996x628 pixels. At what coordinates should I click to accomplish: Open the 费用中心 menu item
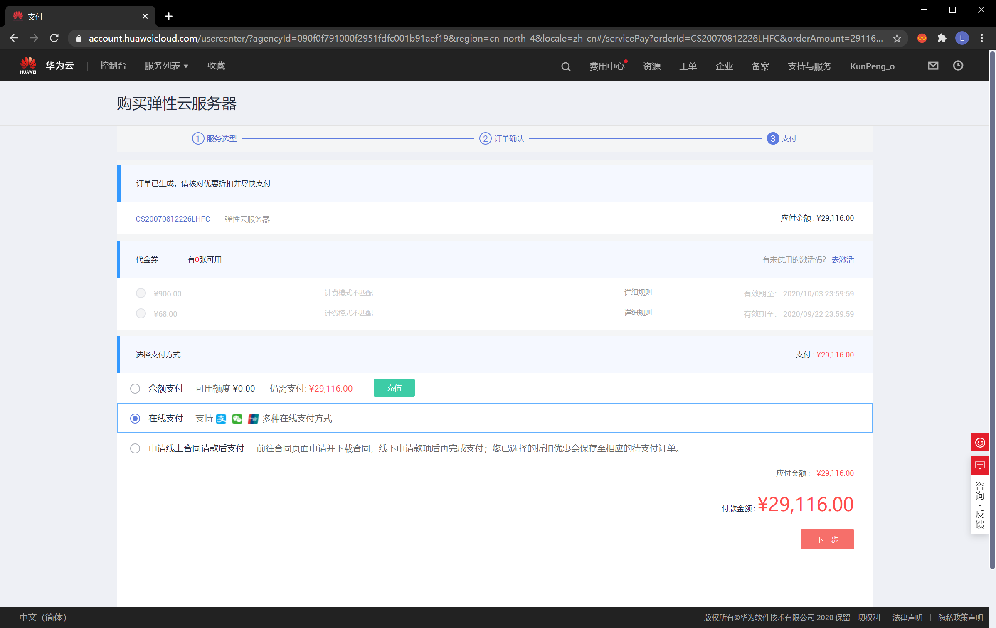(x=606, y=66)
